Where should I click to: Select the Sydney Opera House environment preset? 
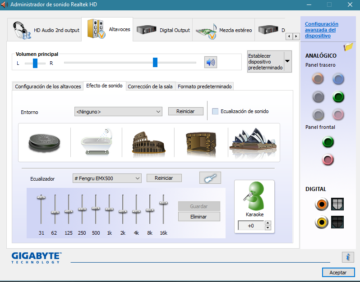254,142
